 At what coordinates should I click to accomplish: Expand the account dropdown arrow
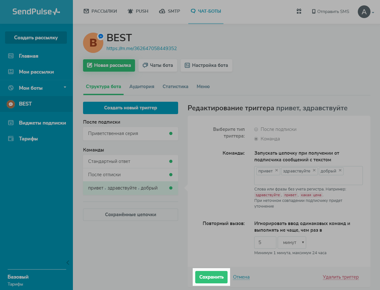[373, 12]
